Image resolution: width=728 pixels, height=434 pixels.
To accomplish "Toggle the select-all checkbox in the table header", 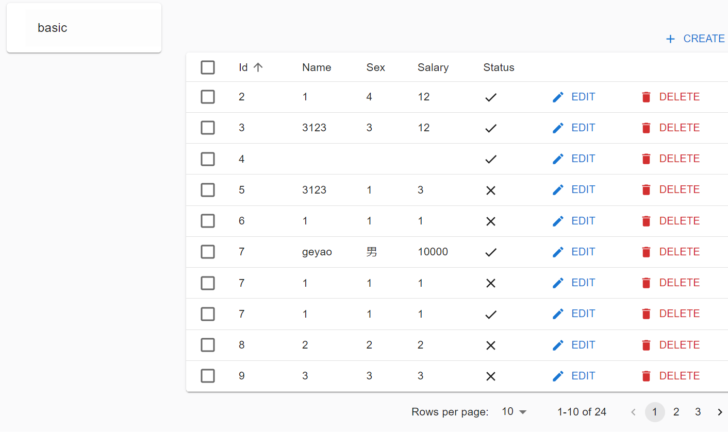I will (x=208, y=67).
